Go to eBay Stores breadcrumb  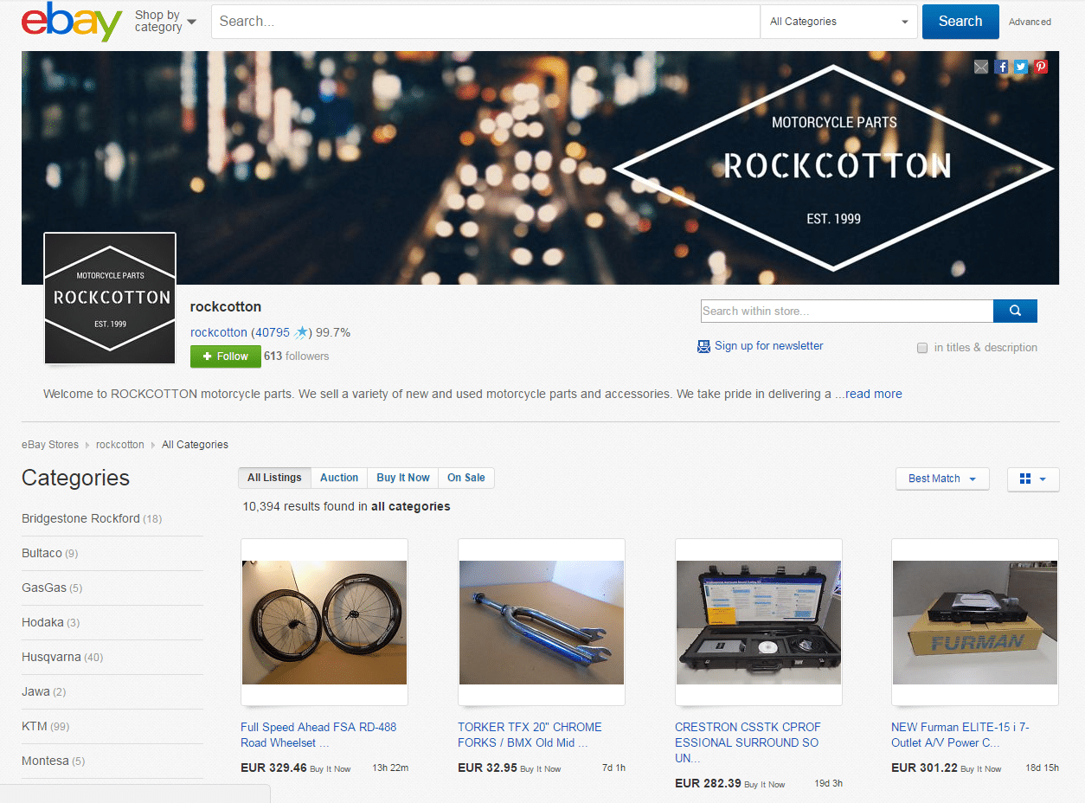pyautogui.click(x=50, y=445)
